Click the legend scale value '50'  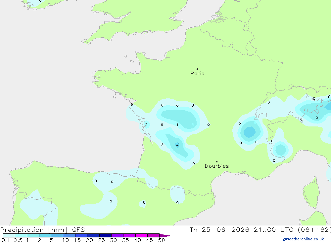coord(162,240)
